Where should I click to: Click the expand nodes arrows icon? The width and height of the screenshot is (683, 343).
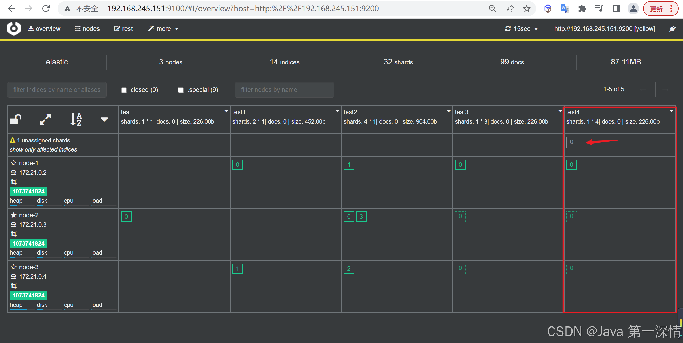coord(45,119)
